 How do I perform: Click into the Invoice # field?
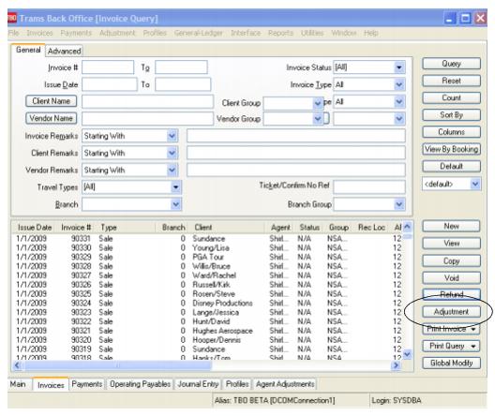pos(108,67)
